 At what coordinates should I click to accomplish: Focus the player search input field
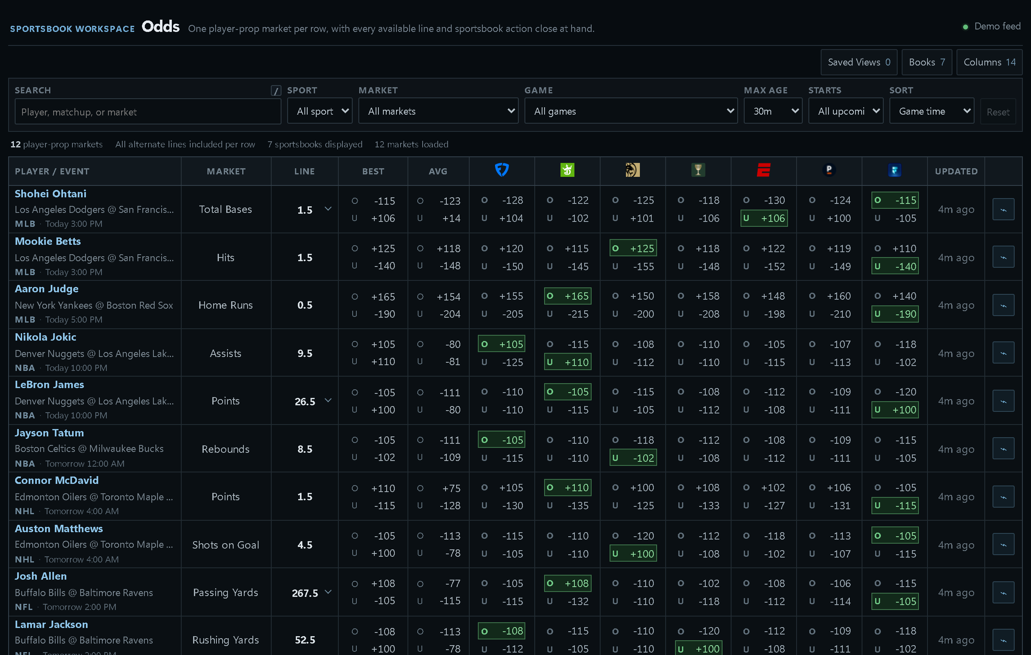(x=148, y=111)
